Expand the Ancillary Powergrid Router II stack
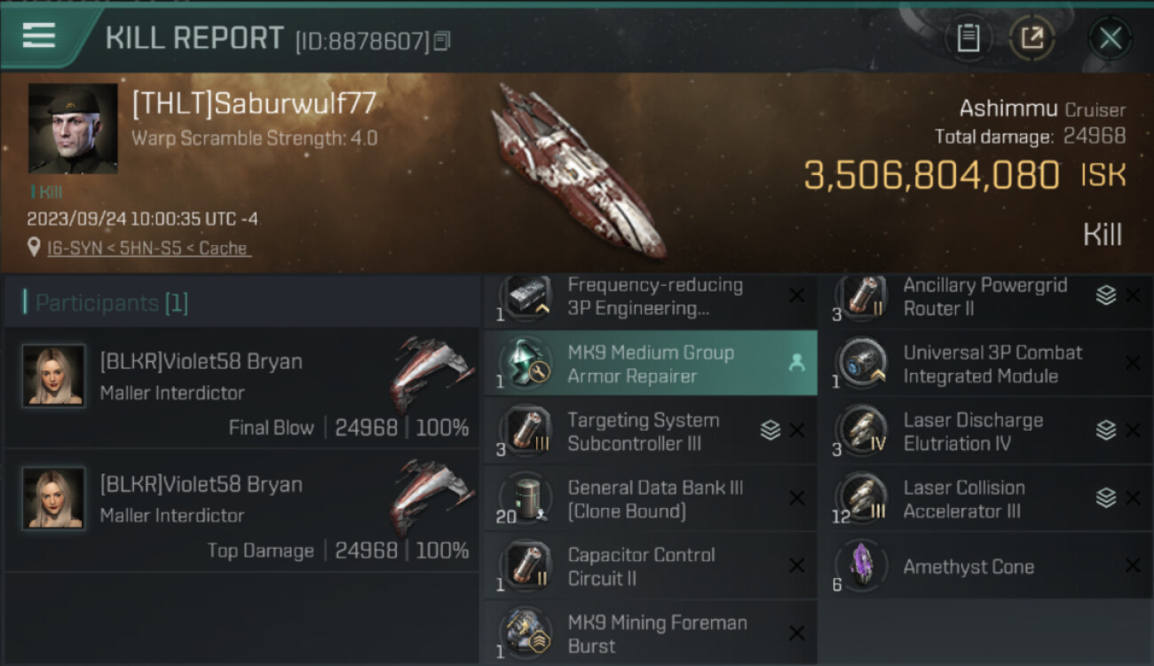Viewport: 1154px width, 666px height. point(1105,296)
